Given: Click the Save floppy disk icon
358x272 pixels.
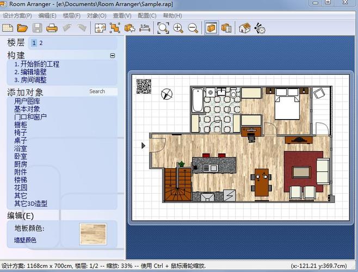Looking at the screenshot, I should 37,28.
